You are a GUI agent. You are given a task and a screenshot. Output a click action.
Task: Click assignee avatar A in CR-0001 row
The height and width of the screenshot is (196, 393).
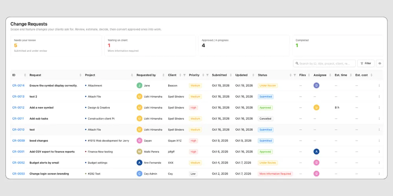click(316, 151)
